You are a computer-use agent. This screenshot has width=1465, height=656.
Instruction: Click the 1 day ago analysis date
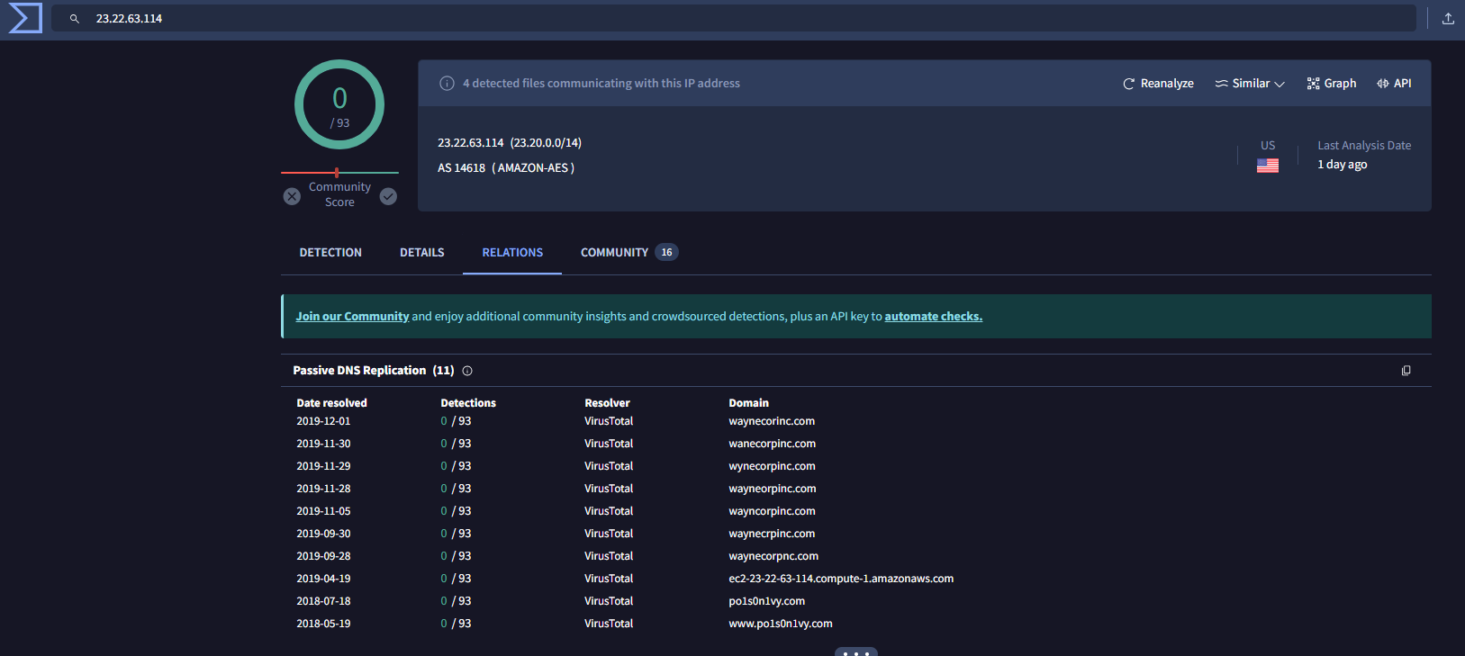[1342, 165]
